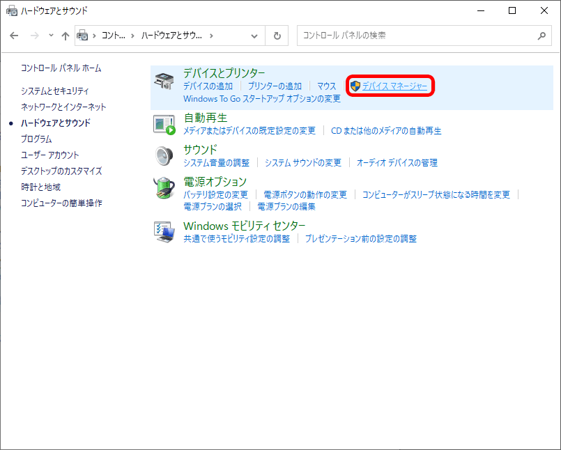The height and width of the screenshot is (450, 561).
Task: Open the マウス settings link
Action: point(326,86)
